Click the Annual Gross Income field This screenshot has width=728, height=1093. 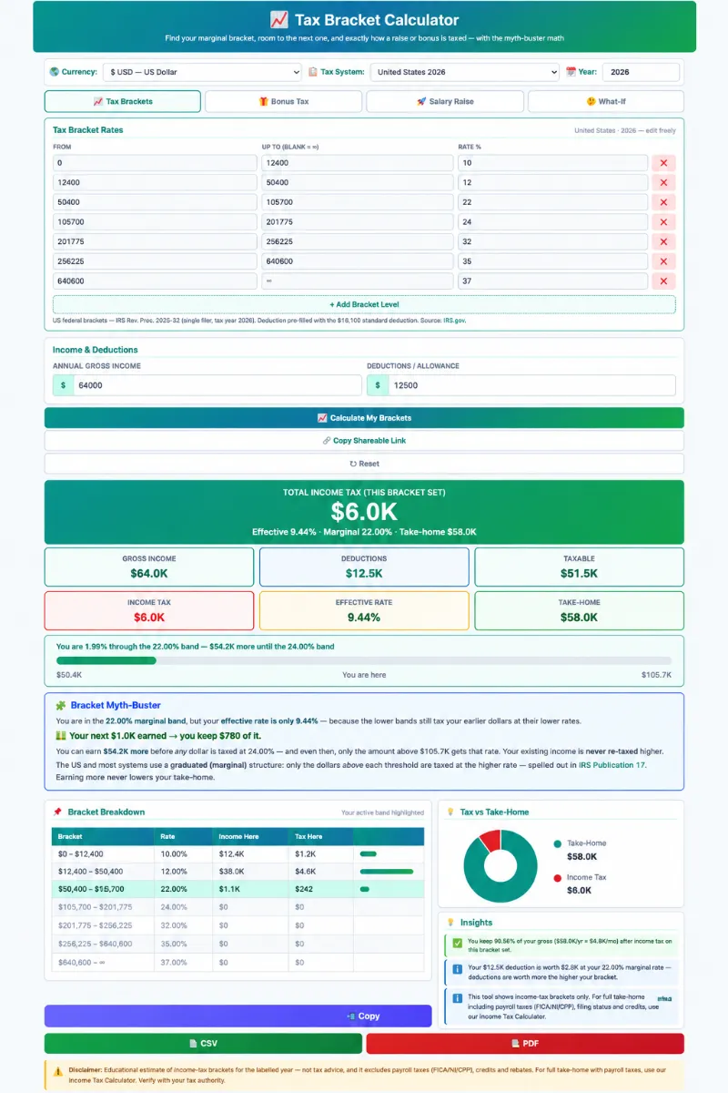(x=217, y=385)
